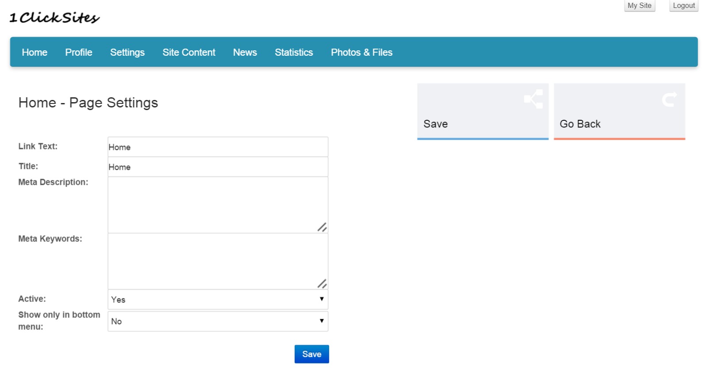Click the My Site button
The image size is (711, 382).
click(639, 6)
